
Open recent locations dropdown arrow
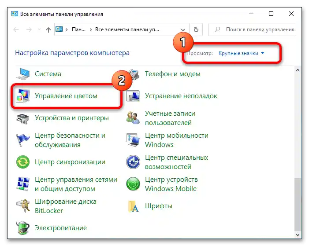tap(39, 29)
